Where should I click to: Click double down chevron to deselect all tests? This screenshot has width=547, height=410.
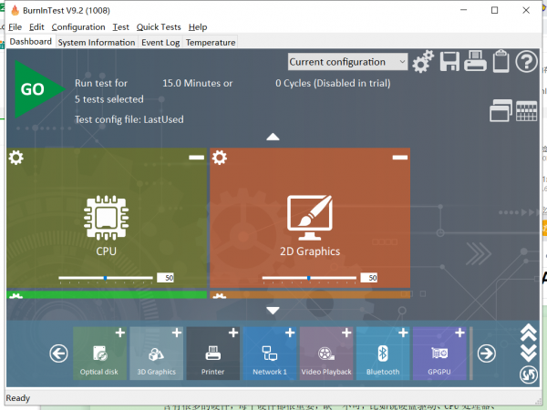click(529, 354)
